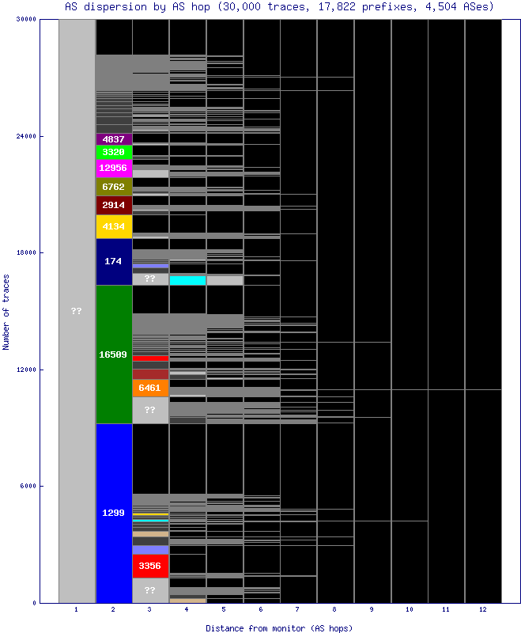Click the magenta AS 12956 block
This screenshot has width=521, height=633.
coord(114,169)
